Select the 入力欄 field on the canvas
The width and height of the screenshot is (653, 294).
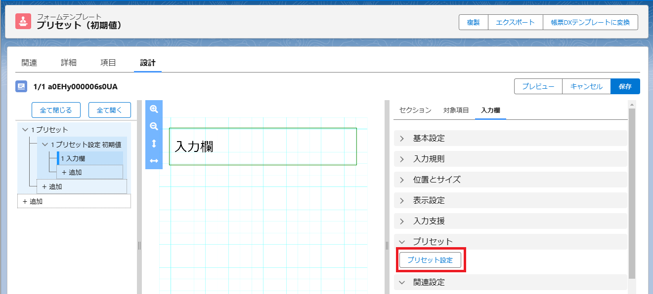pyautogui.click(x=262, y=147)
